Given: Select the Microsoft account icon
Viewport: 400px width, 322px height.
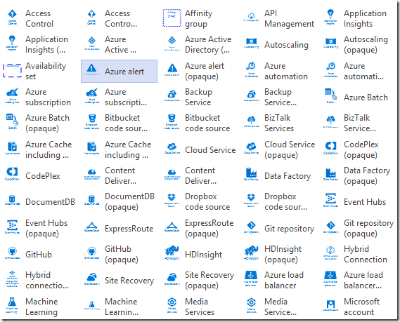Looking at the screenshot, I should pyautogui.click(x=330, y=305).
